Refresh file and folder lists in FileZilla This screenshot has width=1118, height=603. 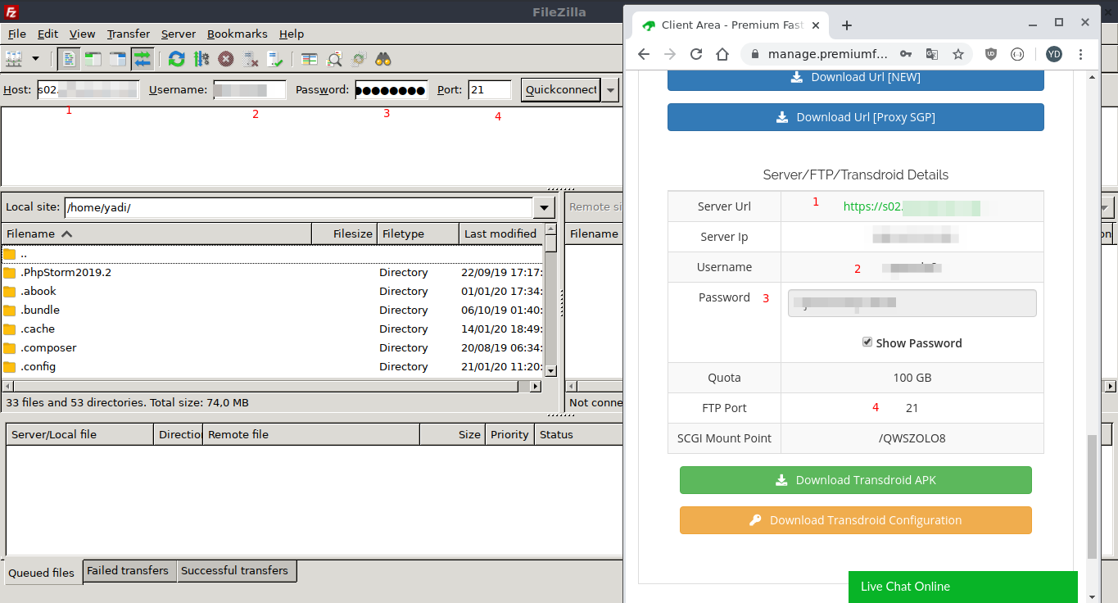(x=176, y=59)
